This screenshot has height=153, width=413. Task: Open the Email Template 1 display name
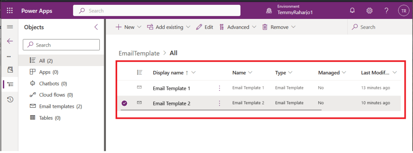click(171, 89)
